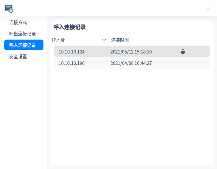
Task: Click the divider between IP地址 and 连接时间
Action: 108,40
